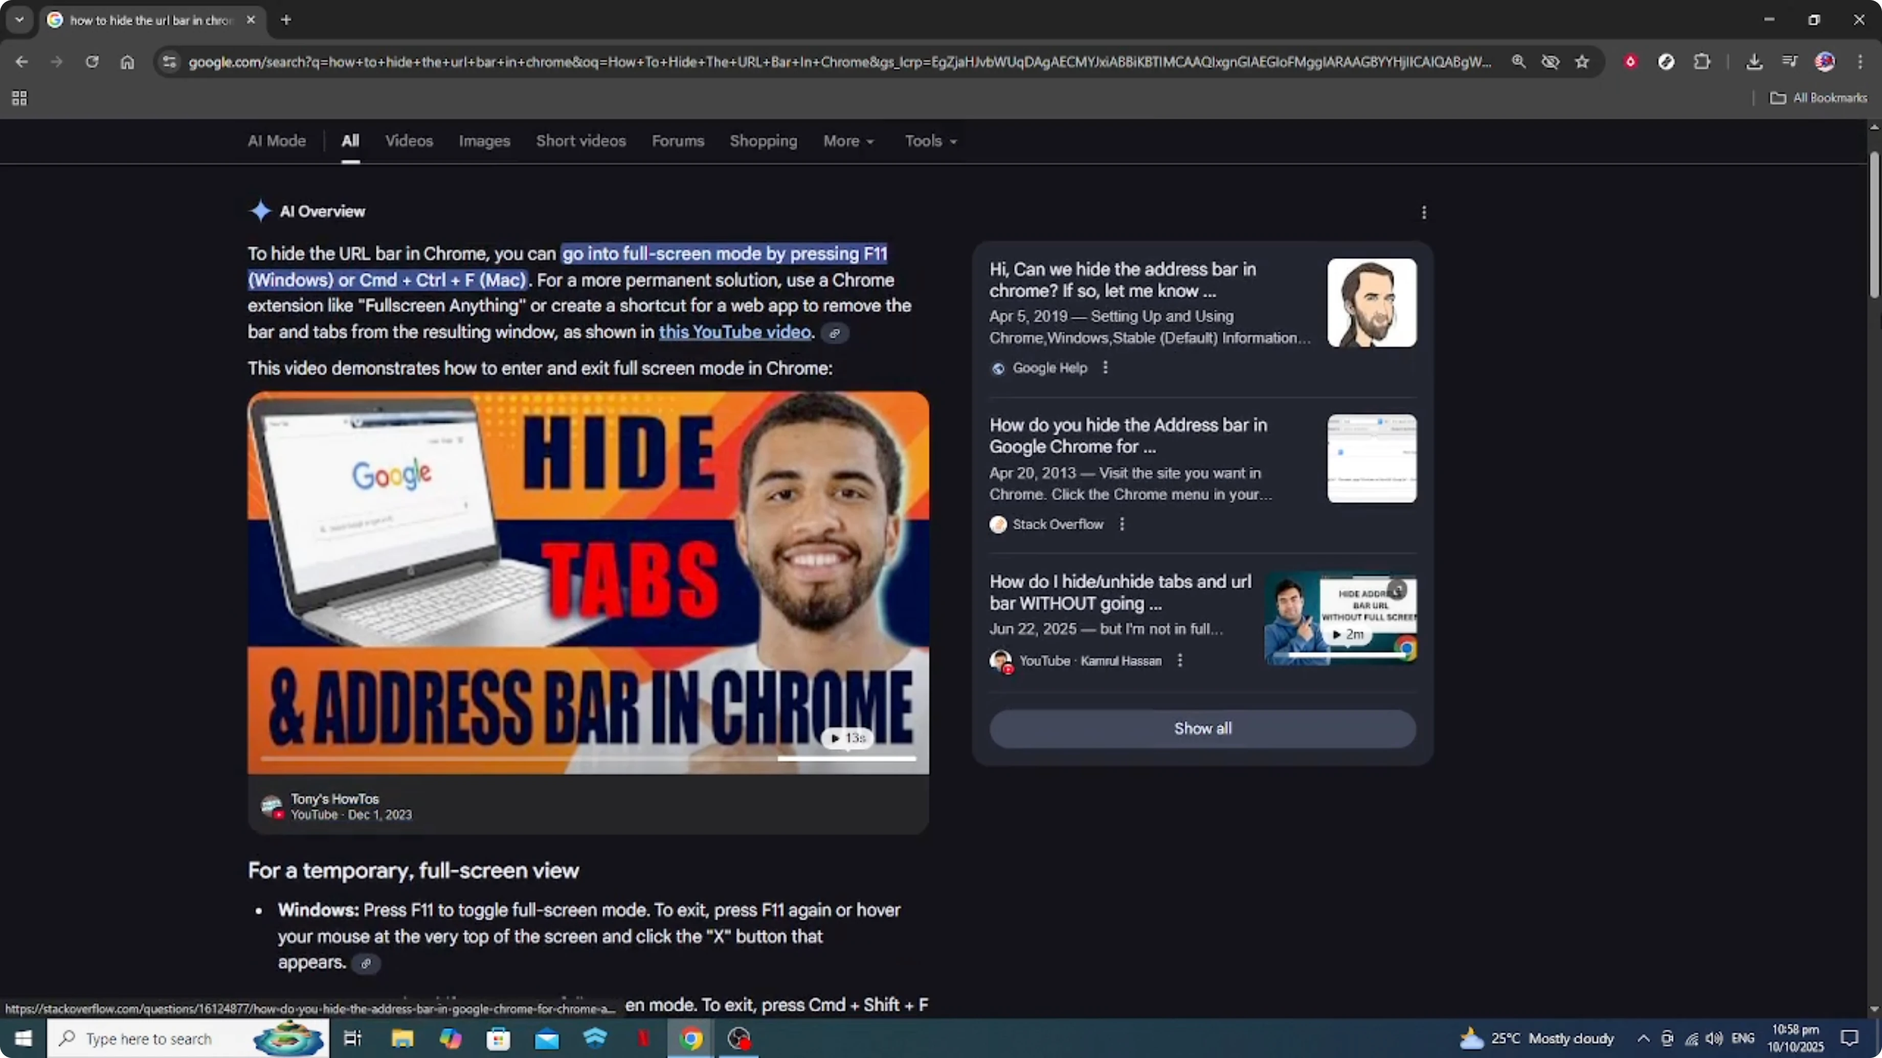Expand the Tools dropdown
The image size is (1882, 1058).
(x=930, y=141)
